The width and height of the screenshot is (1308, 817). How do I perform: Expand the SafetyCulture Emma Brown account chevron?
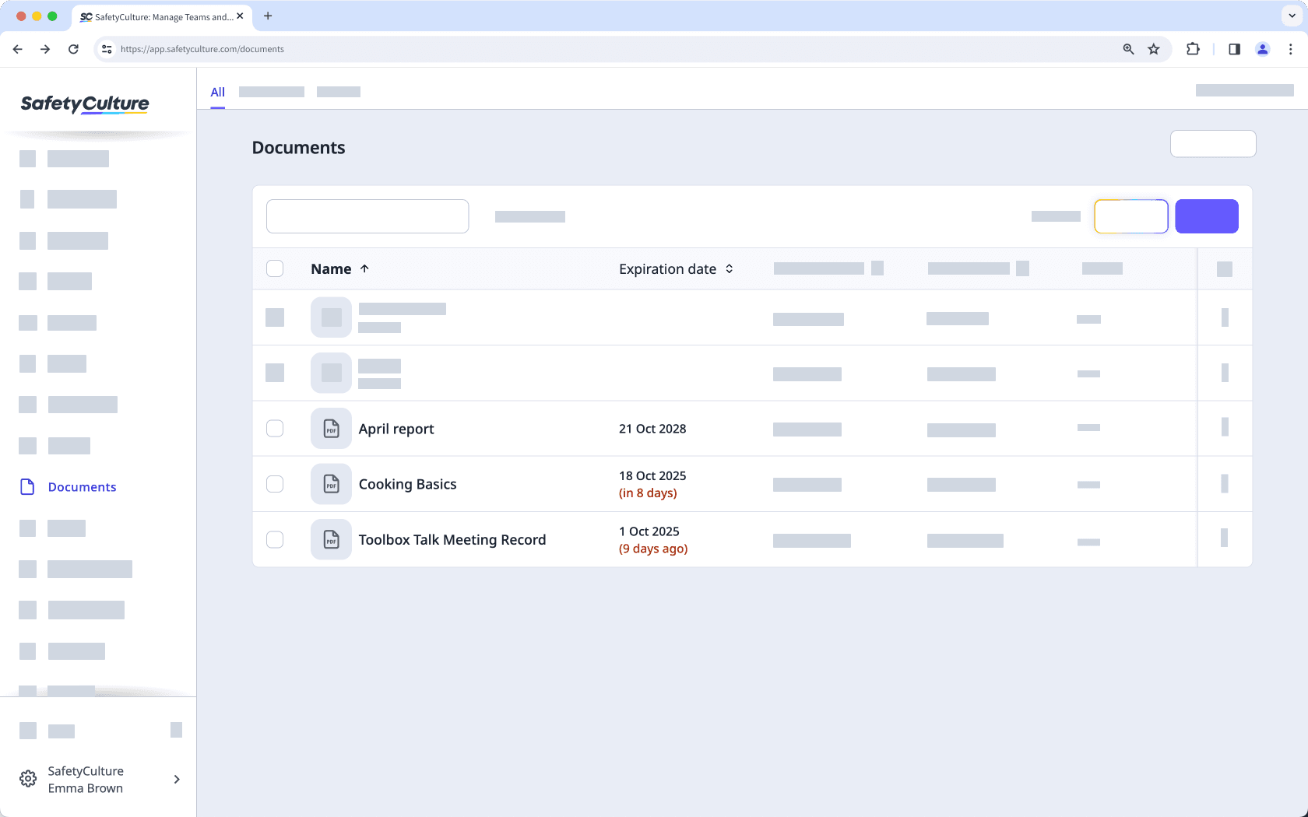(177, 779)
